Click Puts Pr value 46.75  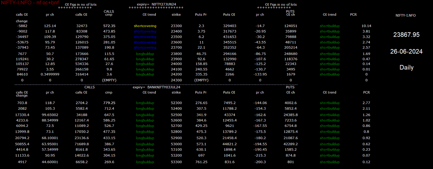coord(201,53)
